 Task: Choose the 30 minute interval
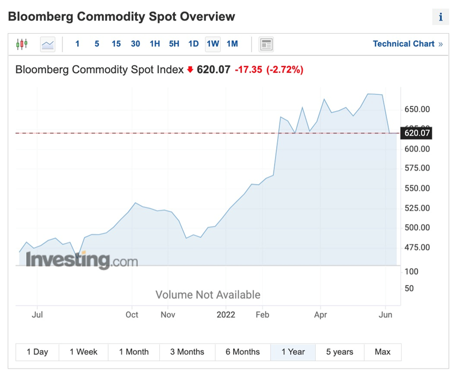pos(135,44)
